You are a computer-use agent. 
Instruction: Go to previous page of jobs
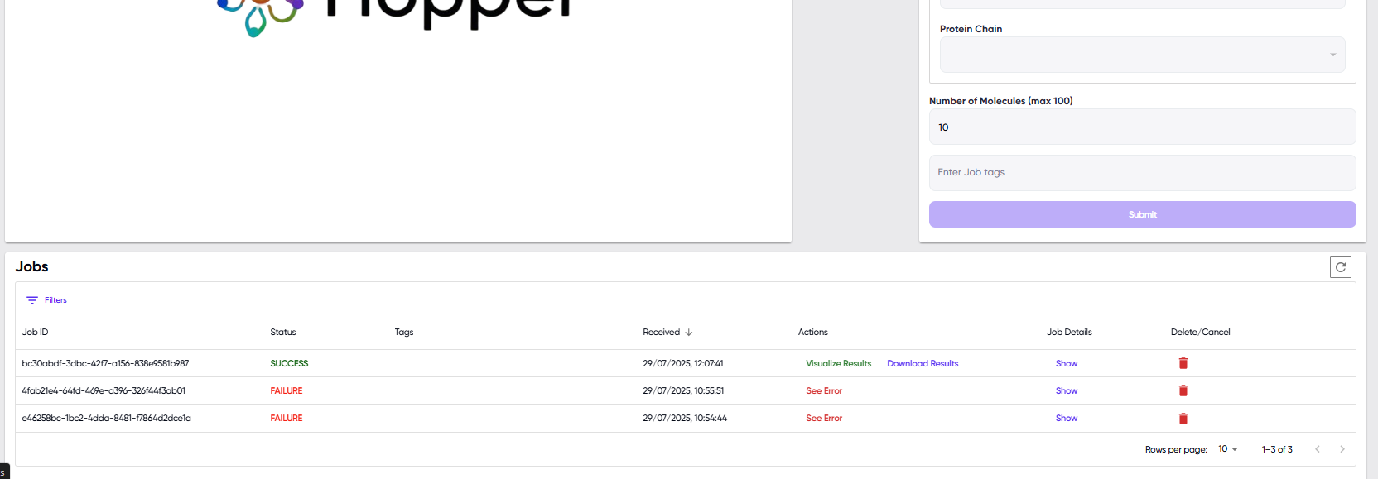click(1318, 449)
